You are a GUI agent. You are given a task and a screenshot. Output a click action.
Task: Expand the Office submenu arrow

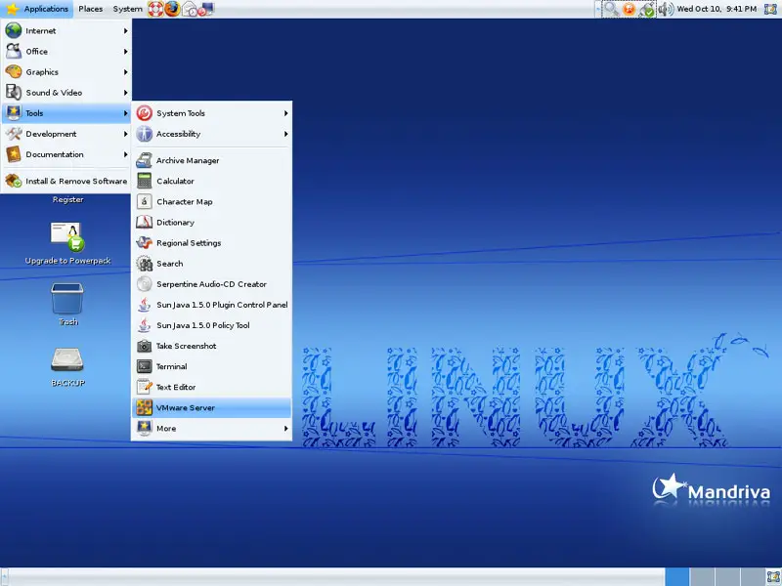[125, 52]
